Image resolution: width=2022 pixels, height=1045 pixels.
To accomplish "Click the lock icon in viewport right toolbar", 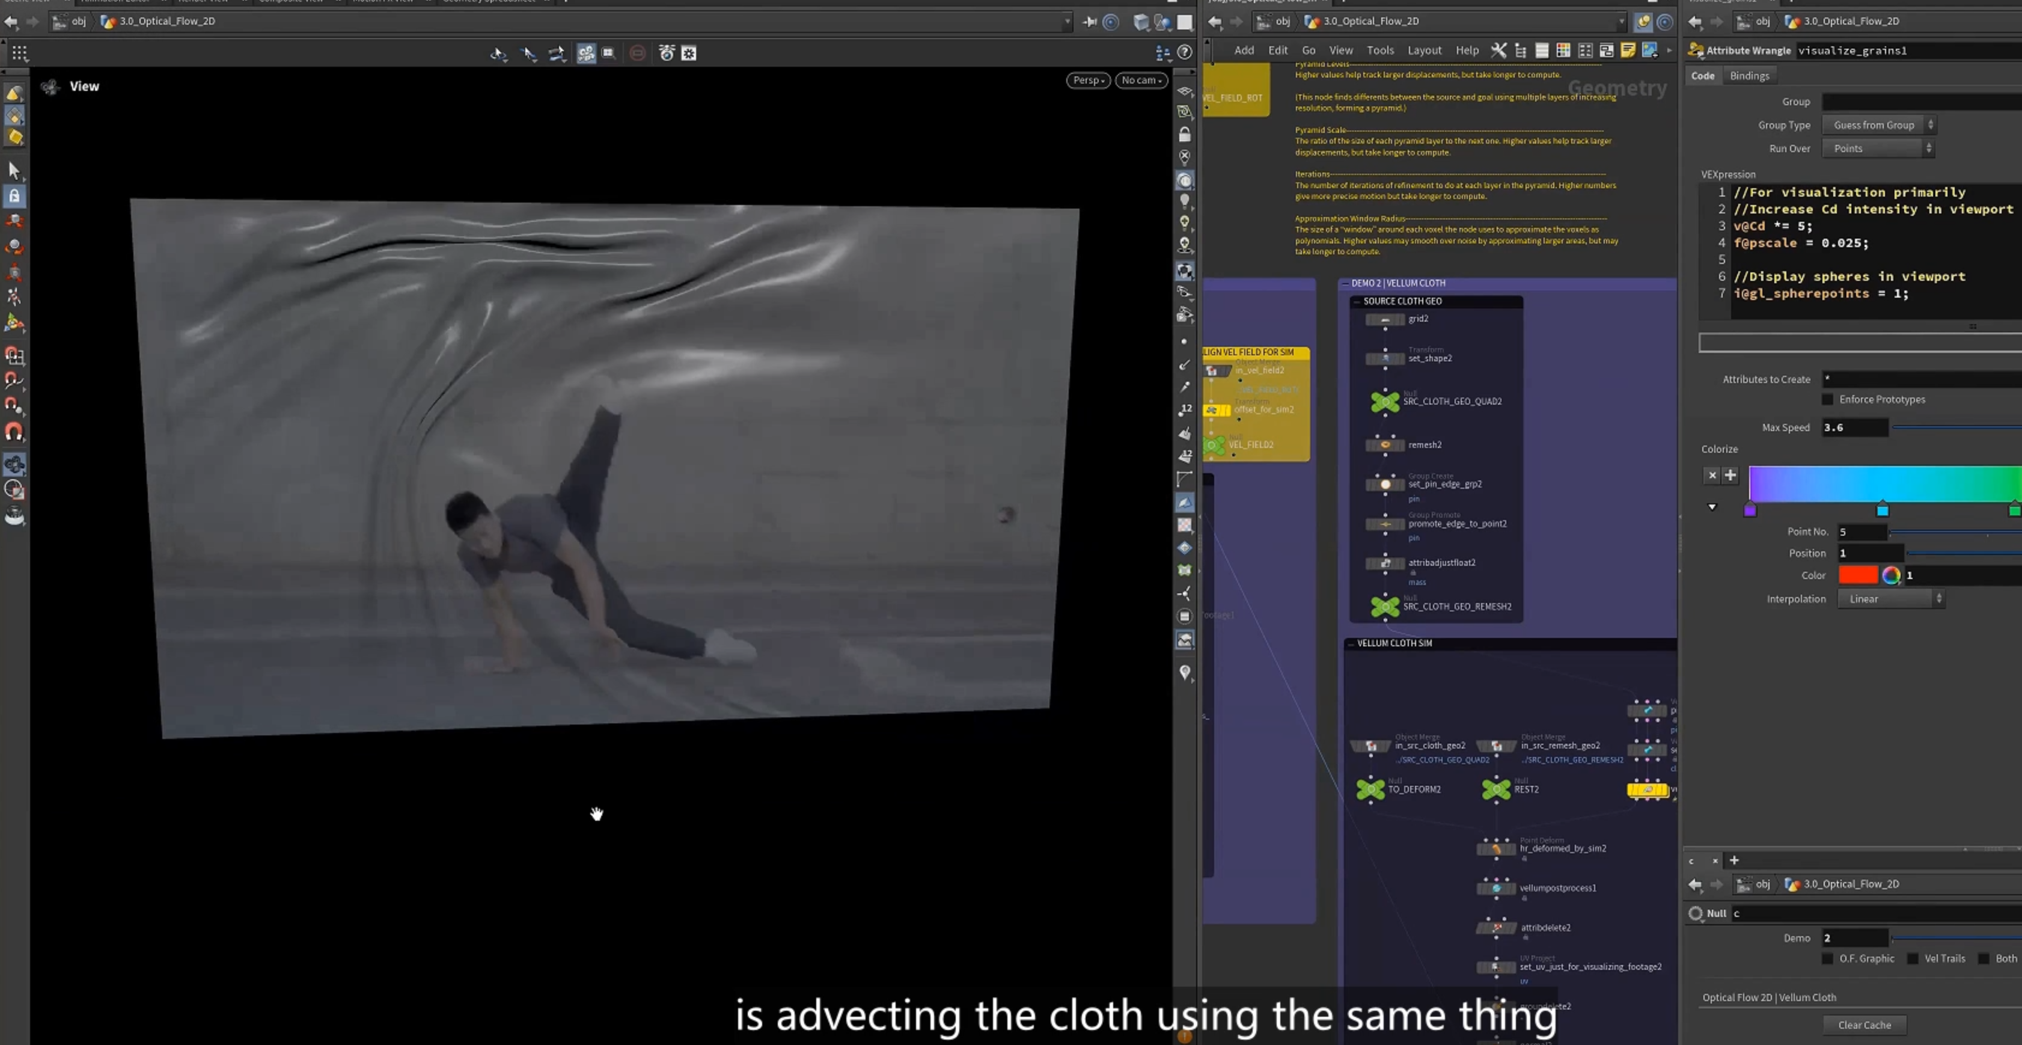I will (1185, 134).
